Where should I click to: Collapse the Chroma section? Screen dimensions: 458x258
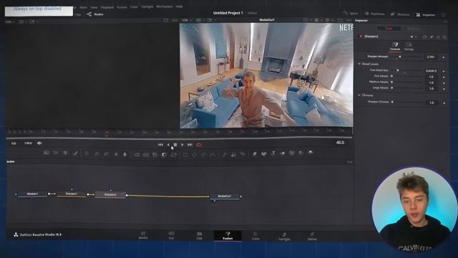coord(359,95)
